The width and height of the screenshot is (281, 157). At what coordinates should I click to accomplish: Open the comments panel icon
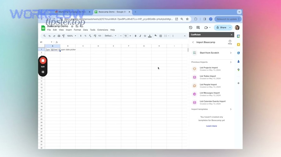click(x=198, y=27)
